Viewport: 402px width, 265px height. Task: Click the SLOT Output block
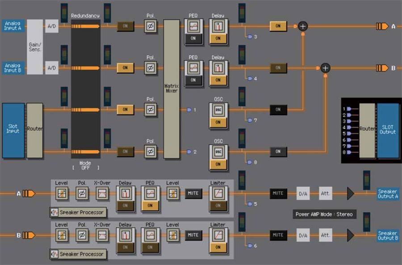point(388,129)
